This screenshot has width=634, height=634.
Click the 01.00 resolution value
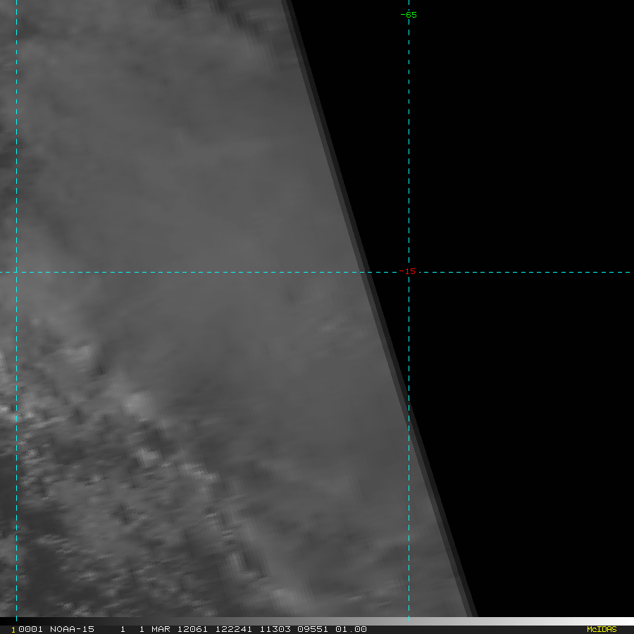point(350,629)
